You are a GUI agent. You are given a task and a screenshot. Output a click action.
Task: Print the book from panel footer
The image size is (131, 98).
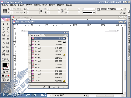coord(54,87)
